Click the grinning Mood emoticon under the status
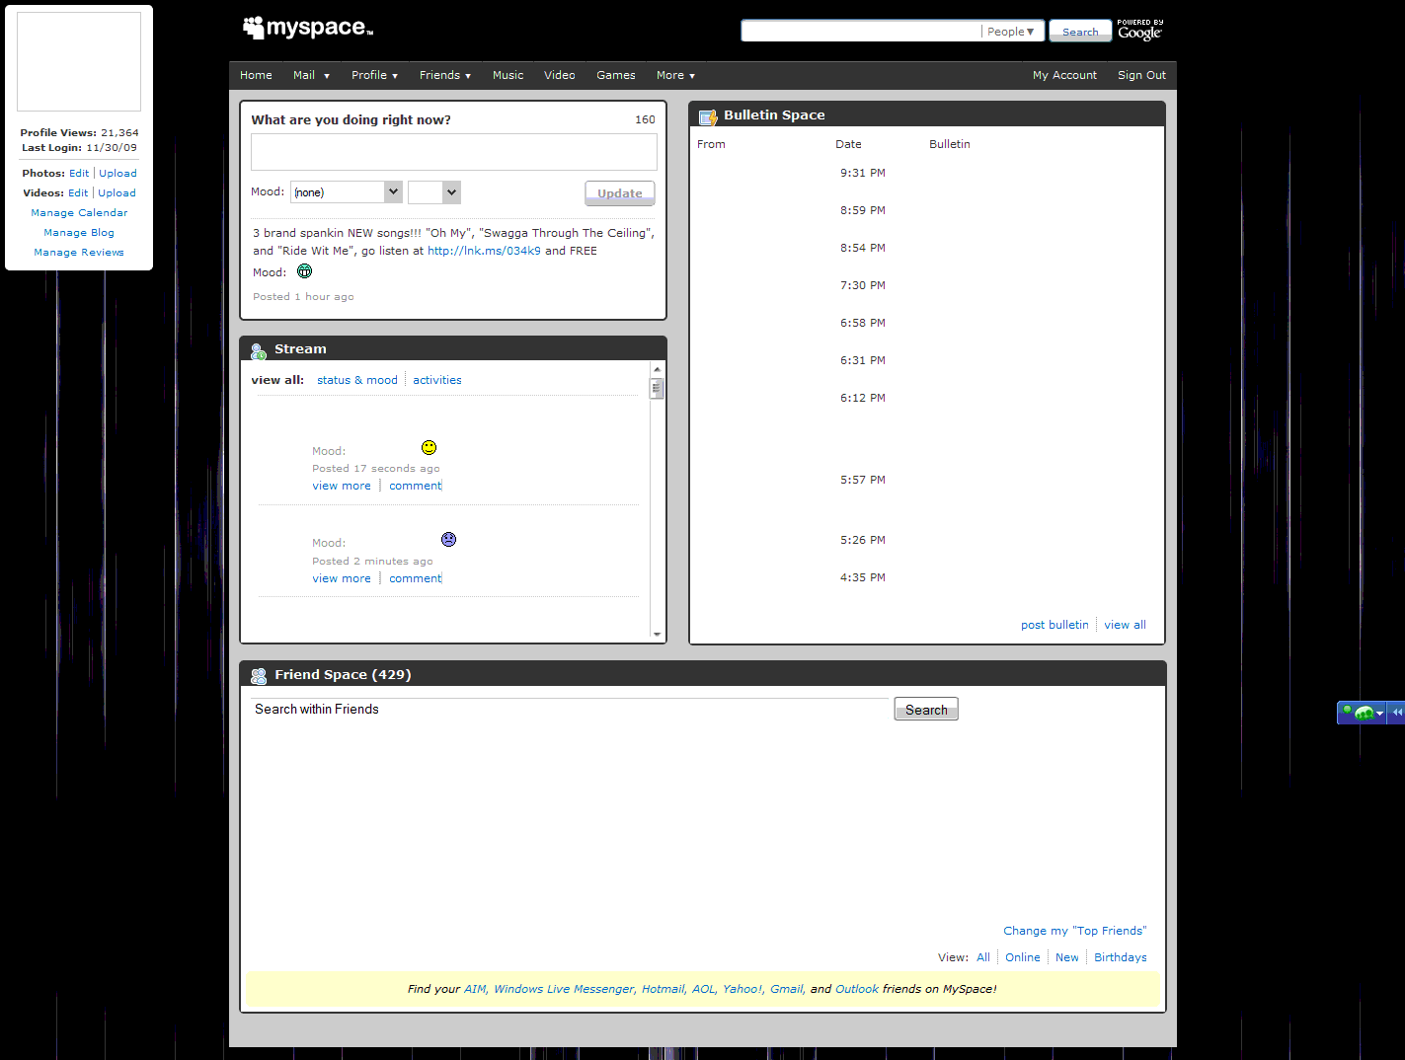1405x1060 pixels. (x=304, y=270)
